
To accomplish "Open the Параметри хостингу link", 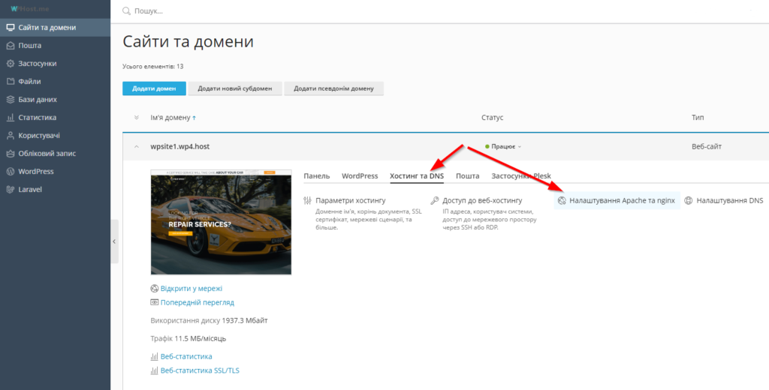I will coord(351,200).
